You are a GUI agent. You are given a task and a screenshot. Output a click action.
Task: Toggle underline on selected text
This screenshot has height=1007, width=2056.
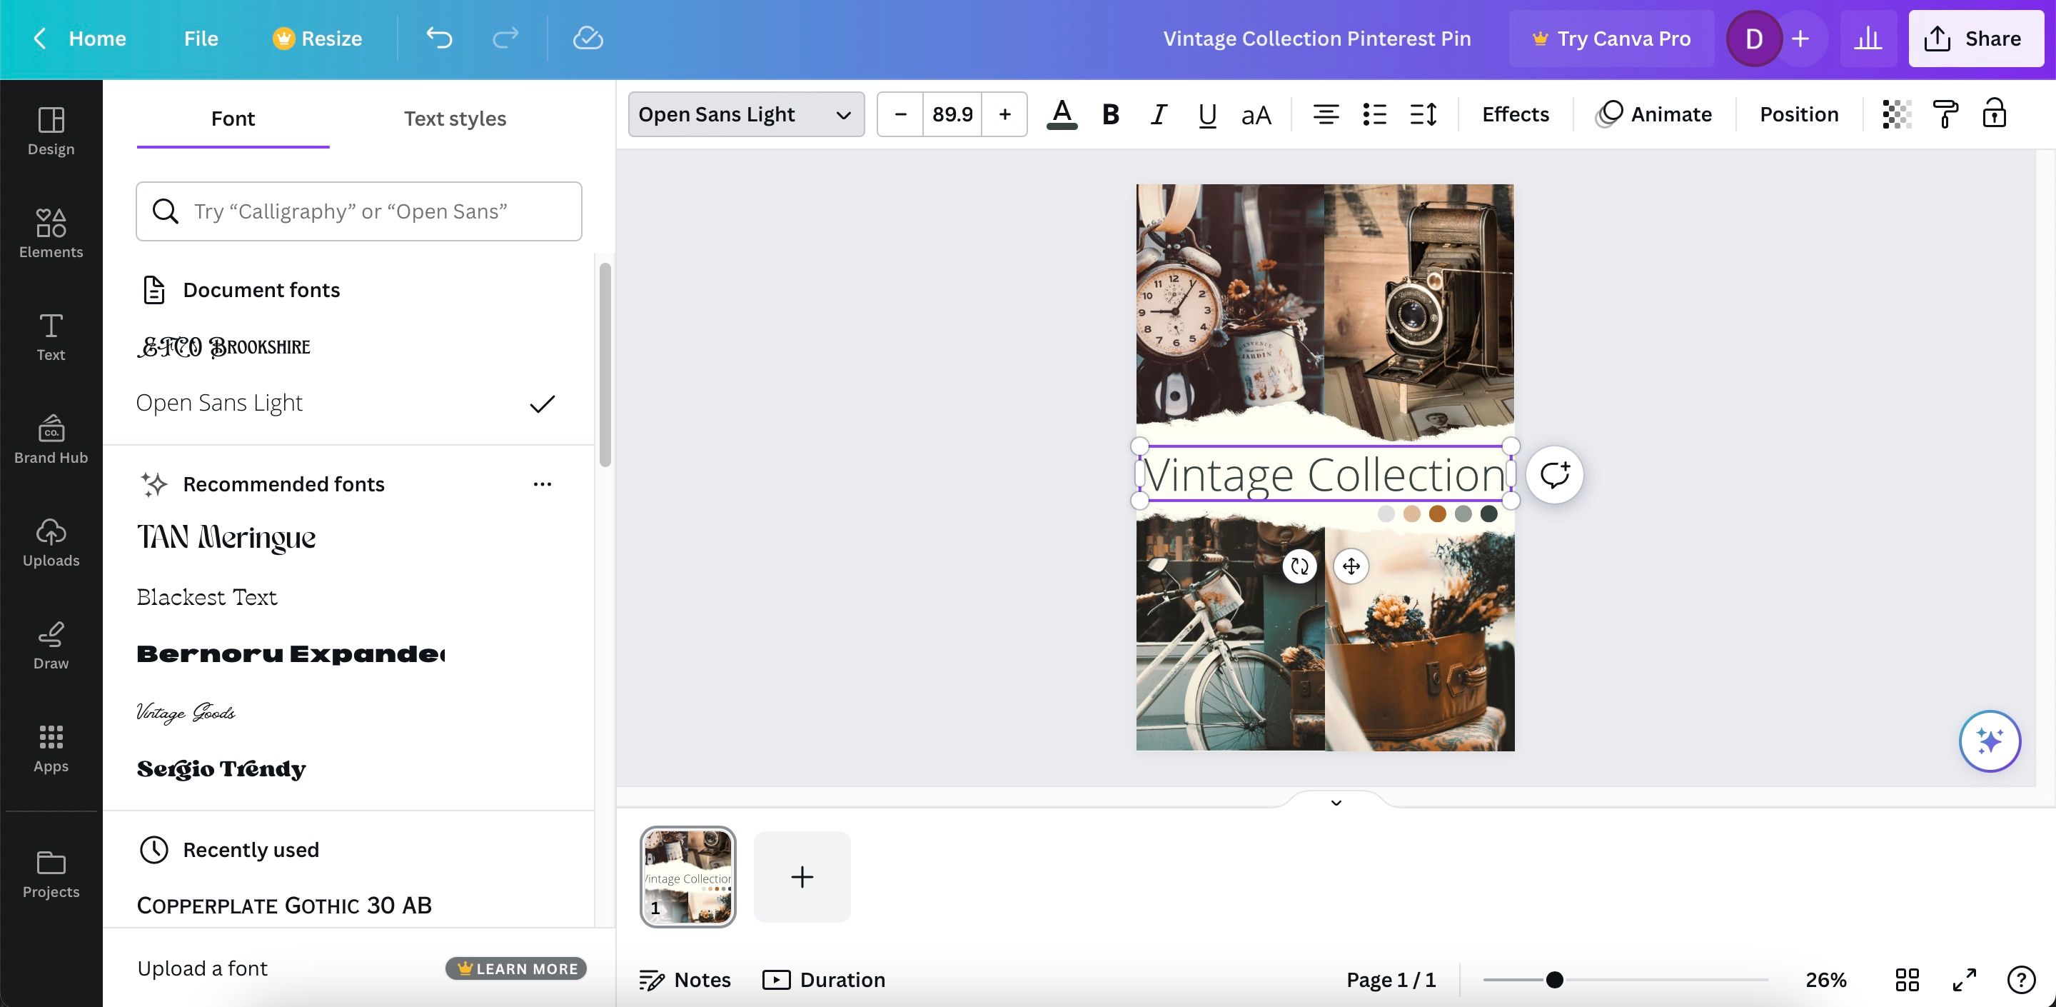point(1206,114)
